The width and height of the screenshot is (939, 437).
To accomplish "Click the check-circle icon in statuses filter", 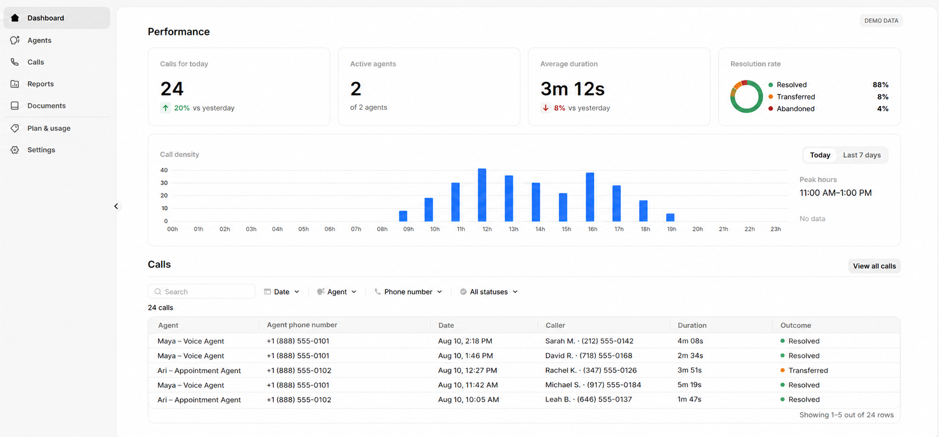I will 463,292.
